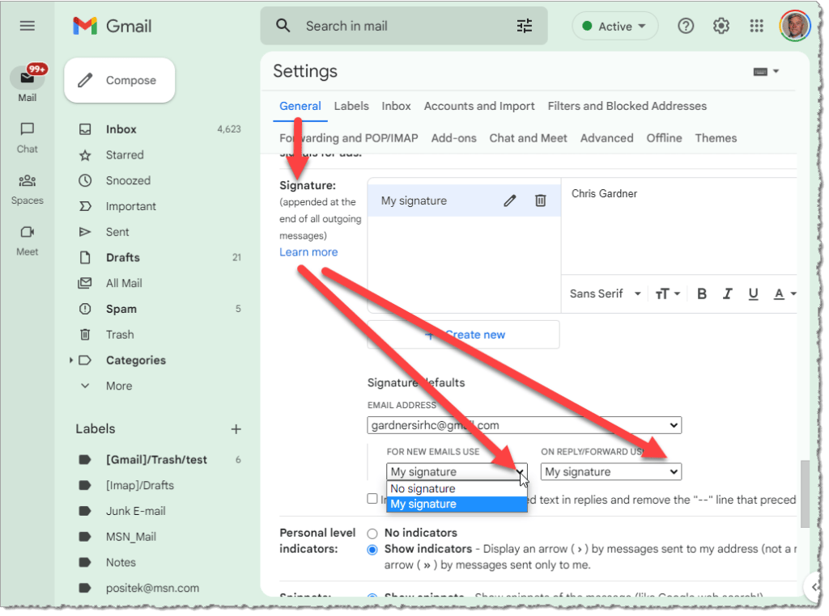
Task: Toggle the main menu hamburger icon
Action: pos(28,26)
